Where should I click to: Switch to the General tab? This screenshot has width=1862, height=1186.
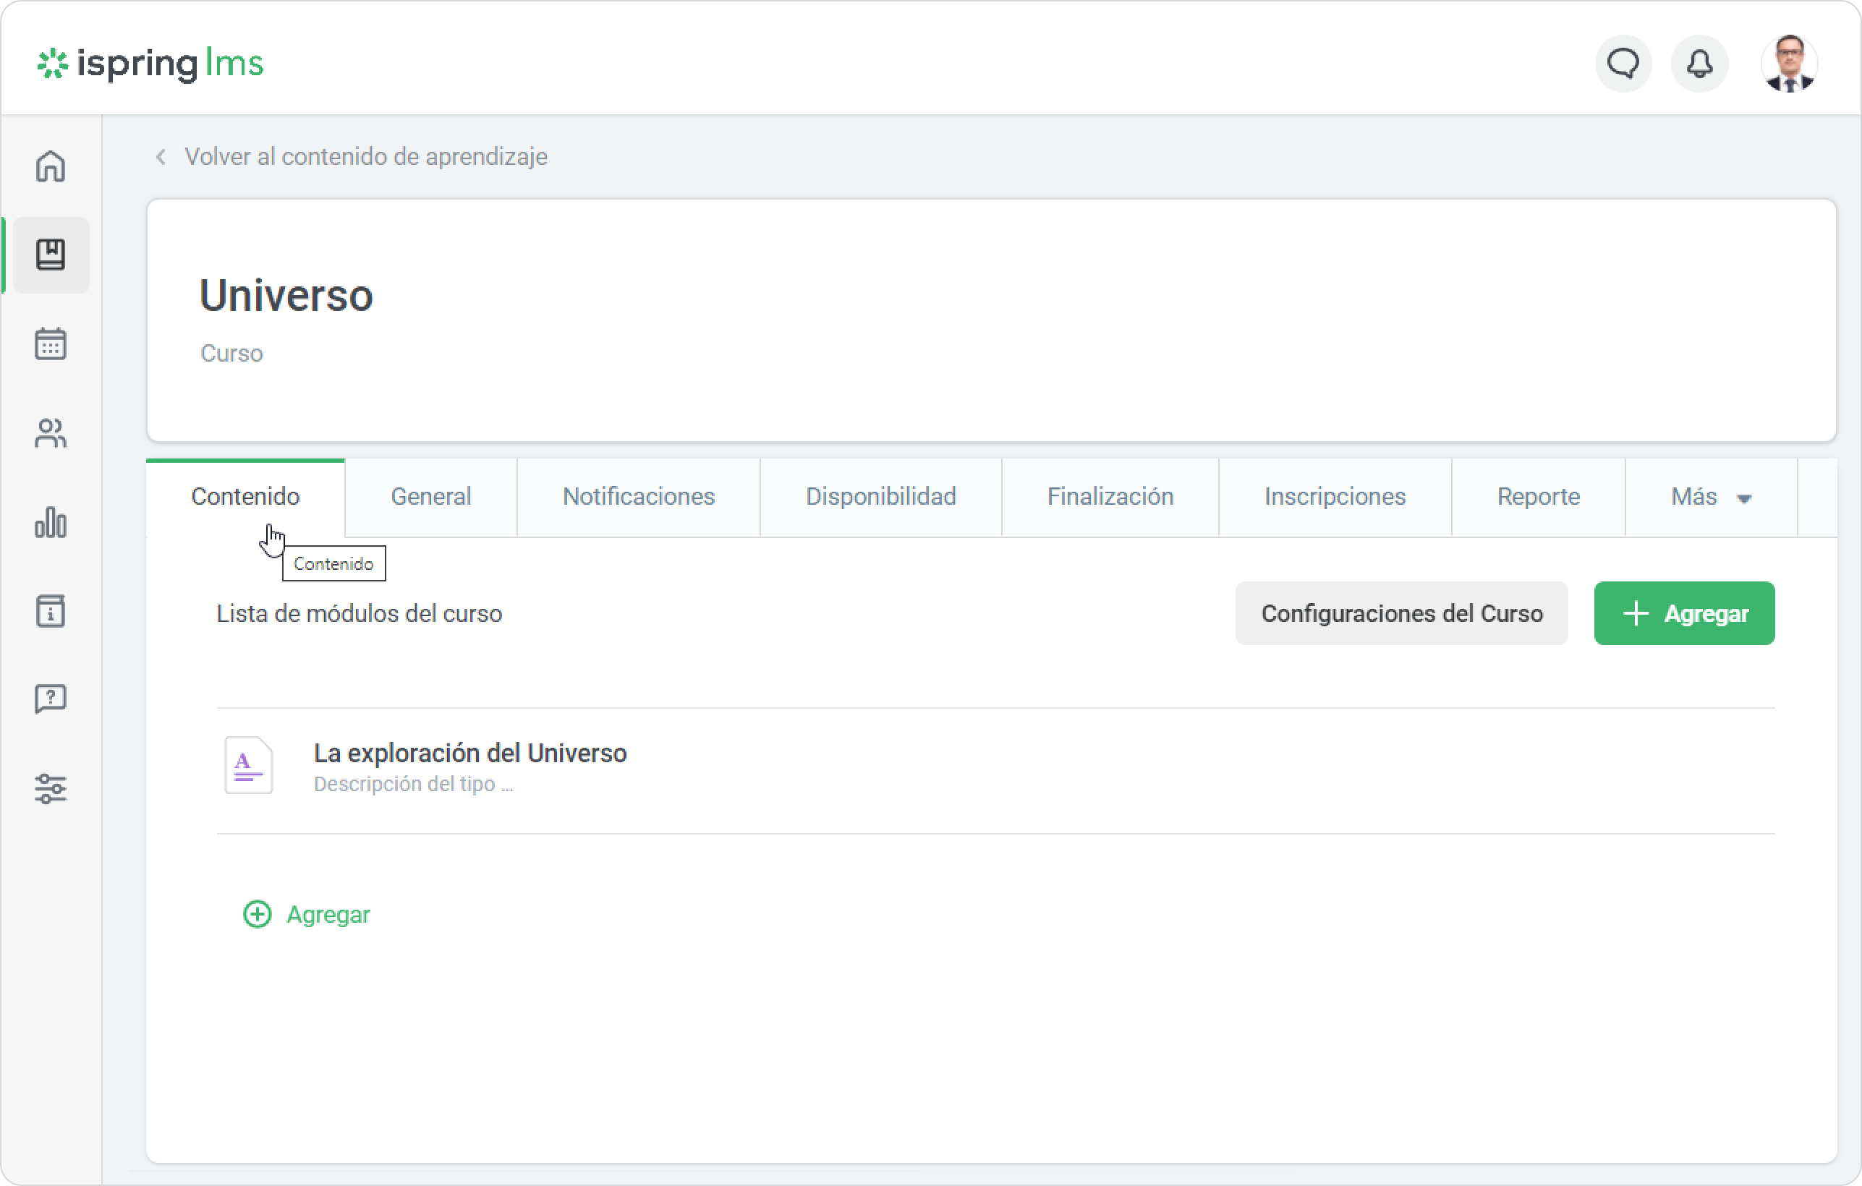pyautogui.click(x=430, y=496)
